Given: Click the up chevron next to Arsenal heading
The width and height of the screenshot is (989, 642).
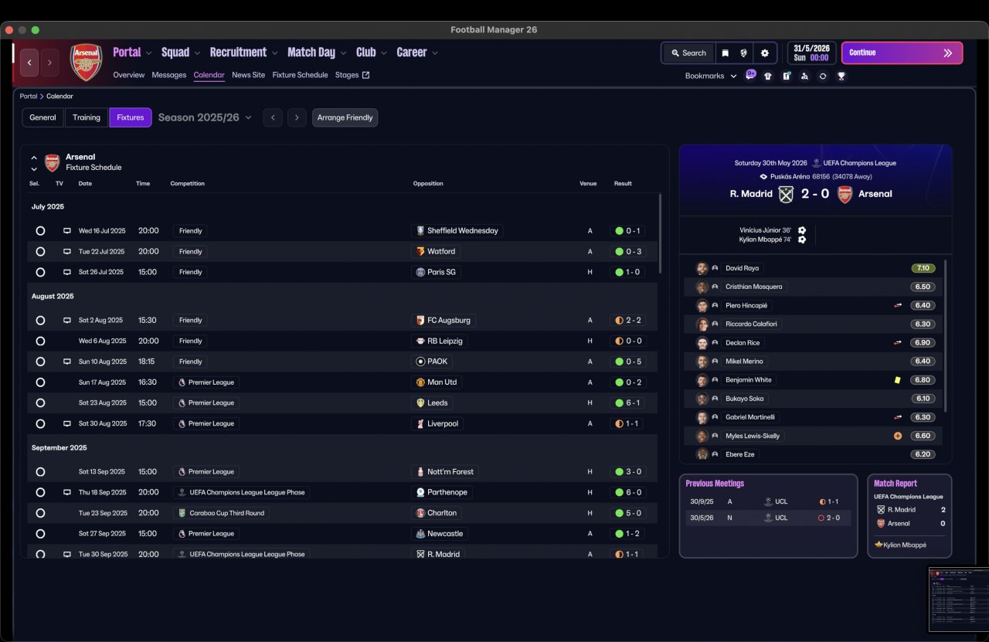Looking at the screenshot, I should point(34,158).
